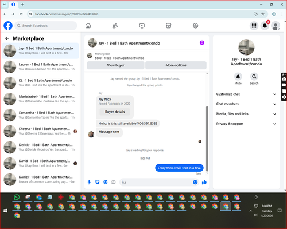
Task: Click 'Hello, is this still available' message
Action: tap(128, 124)
